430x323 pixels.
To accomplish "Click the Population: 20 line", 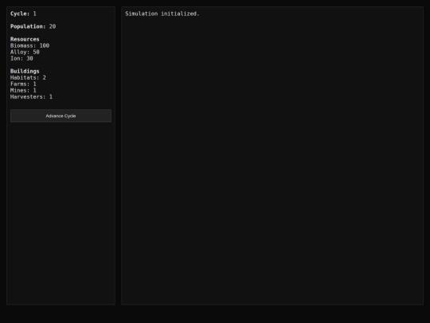I will (x=33, y=26).
